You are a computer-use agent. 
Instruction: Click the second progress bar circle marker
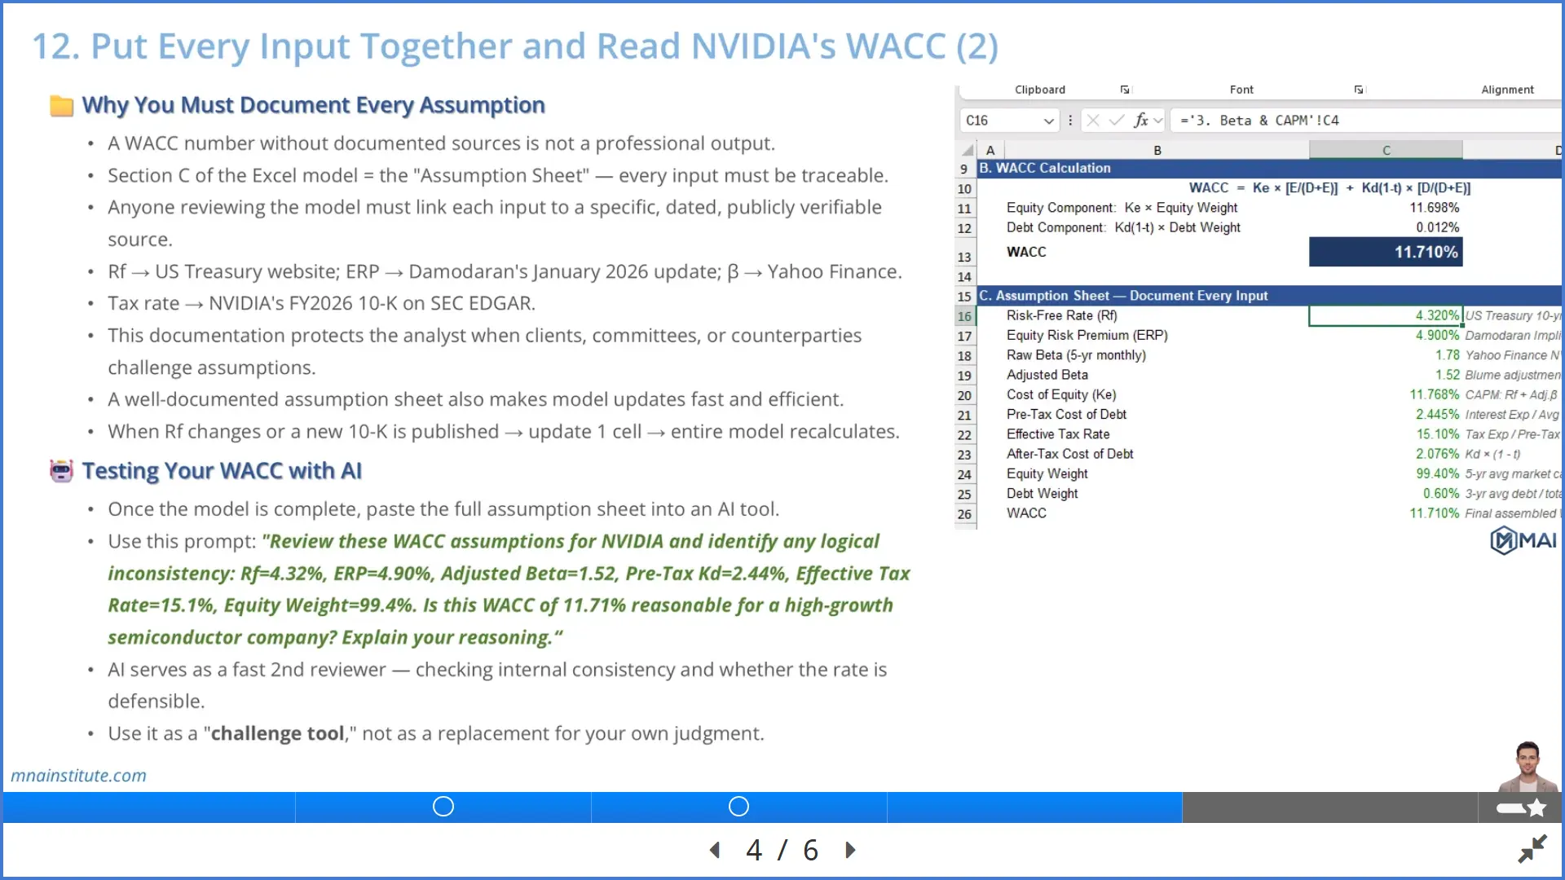(x=738, y=807)
